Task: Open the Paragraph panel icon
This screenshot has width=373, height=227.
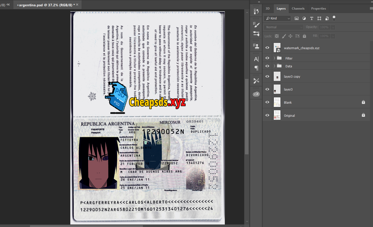Action: pos(256,68)
